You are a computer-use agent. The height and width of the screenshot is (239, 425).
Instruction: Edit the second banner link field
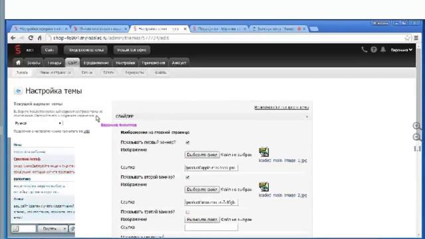(211, 202)
